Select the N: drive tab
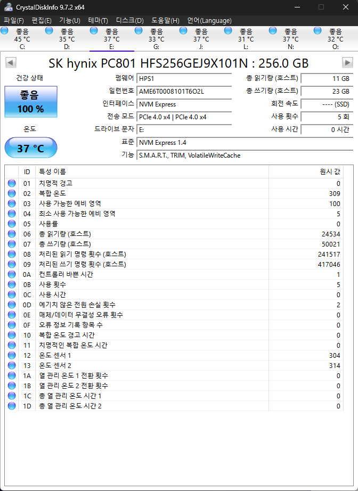Image resolution: width=358 pixels, height=491 pixels. tap(291, 39)
